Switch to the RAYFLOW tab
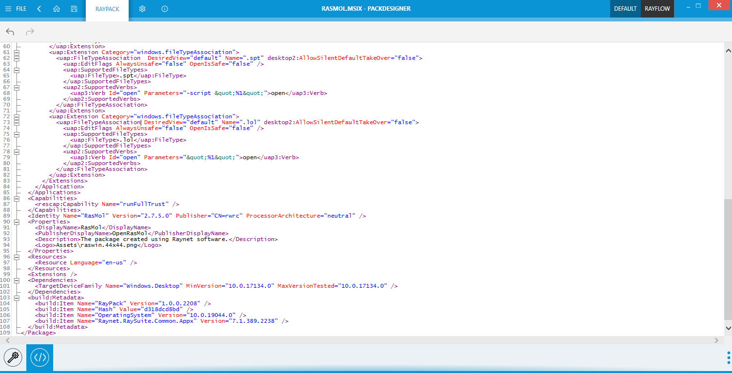Image resolution: width=732 pixels, height=373 pixels. pos(657,8)
